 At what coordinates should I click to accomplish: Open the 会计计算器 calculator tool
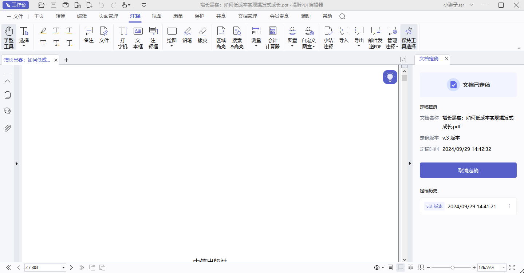click(x=272, y=37)
